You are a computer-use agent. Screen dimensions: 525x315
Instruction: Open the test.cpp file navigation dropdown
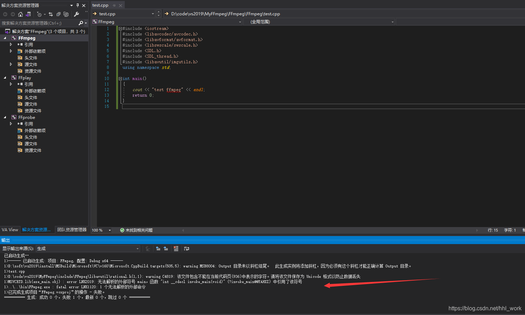point(153,14)
